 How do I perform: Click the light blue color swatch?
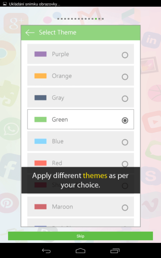click(x=41, y=141)
